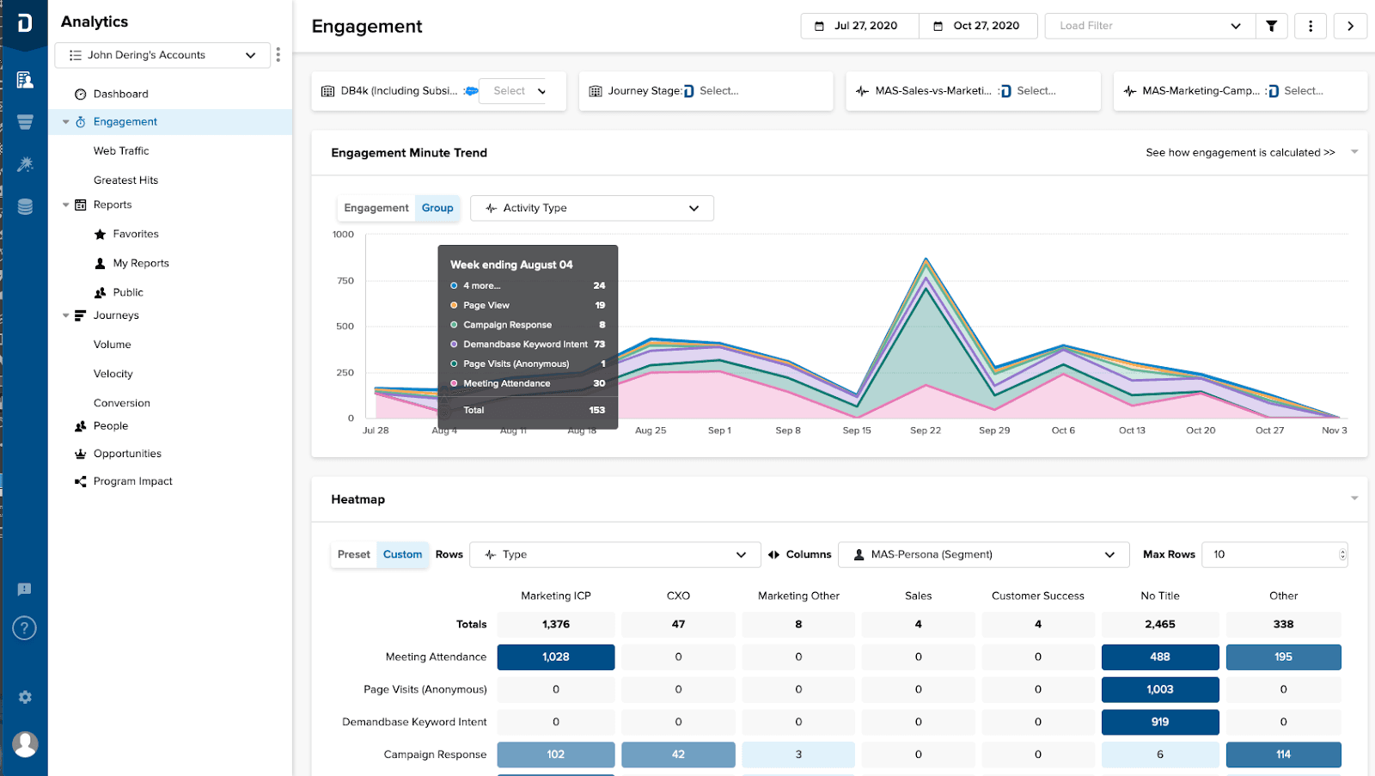
Task: Open the Activity Type dropdown
Action: click(x=591, y=208)
